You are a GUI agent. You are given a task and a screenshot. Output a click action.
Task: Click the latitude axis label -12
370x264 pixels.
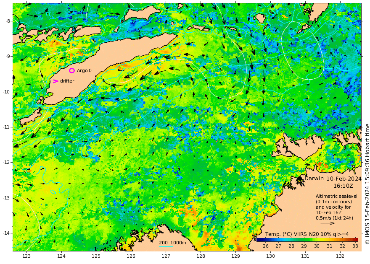coord(7,162)
